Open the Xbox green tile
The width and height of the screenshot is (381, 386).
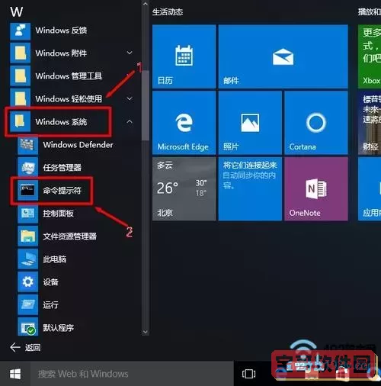tap(370, 56)
